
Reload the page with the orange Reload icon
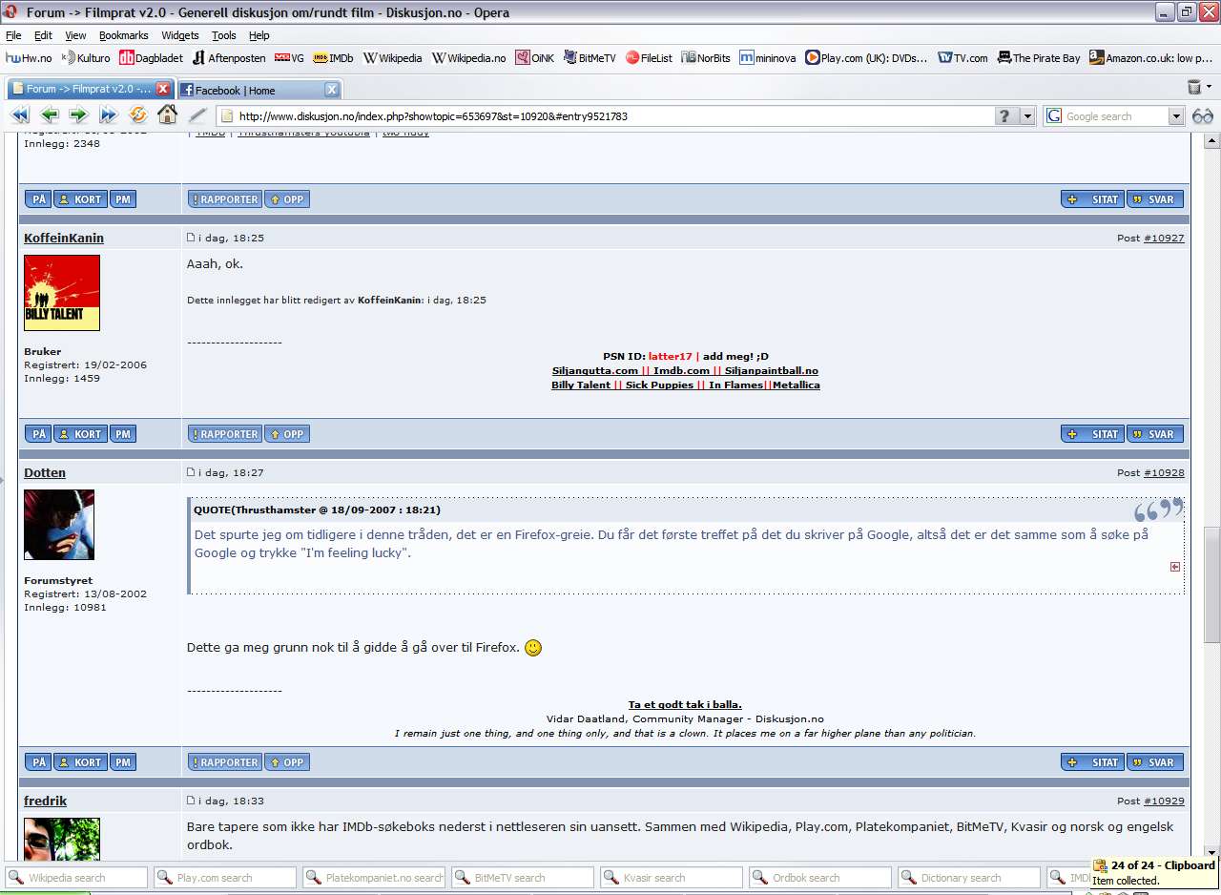click(x=137, y=115)
